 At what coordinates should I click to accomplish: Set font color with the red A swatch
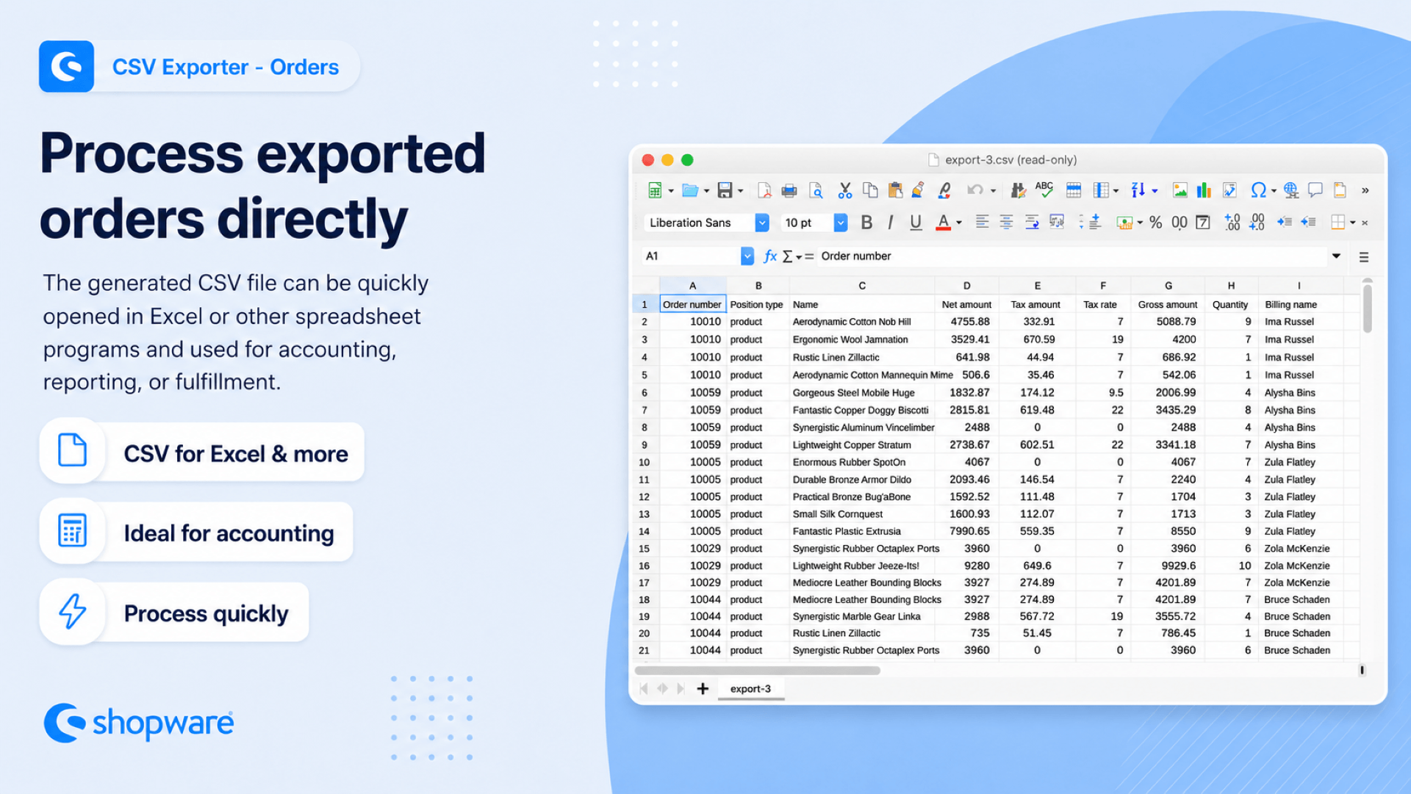[944, 223]
